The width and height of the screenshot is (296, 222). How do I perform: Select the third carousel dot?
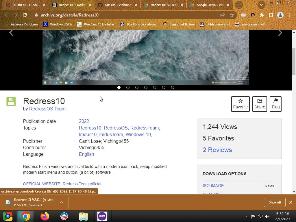pos(137,87)
